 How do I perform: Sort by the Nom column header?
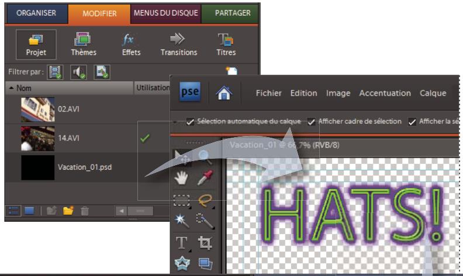coord(70,88)
